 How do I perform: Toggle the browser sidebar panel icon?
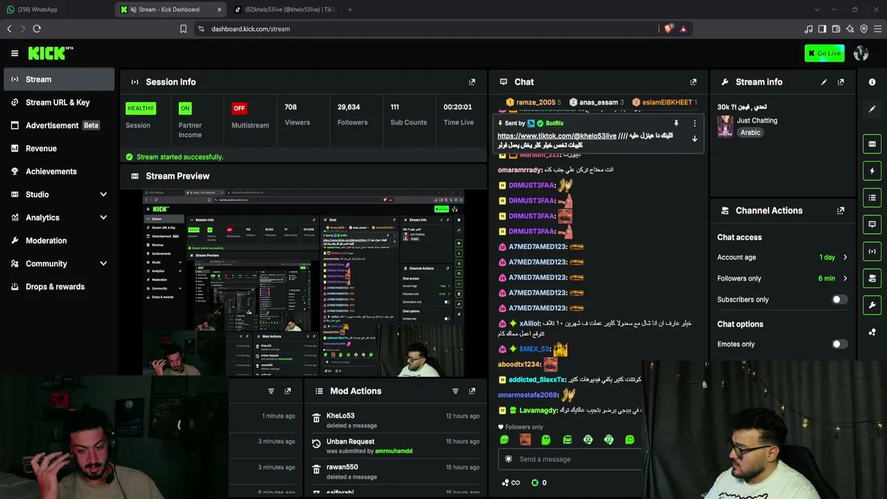[x=822, y=29]
